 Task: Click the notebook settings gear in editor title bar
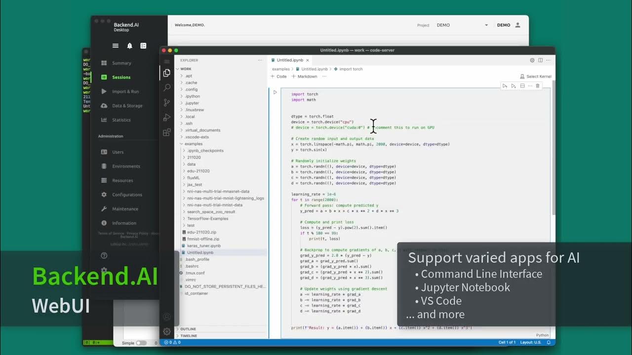pyautogui.click(x=532, y=60)
